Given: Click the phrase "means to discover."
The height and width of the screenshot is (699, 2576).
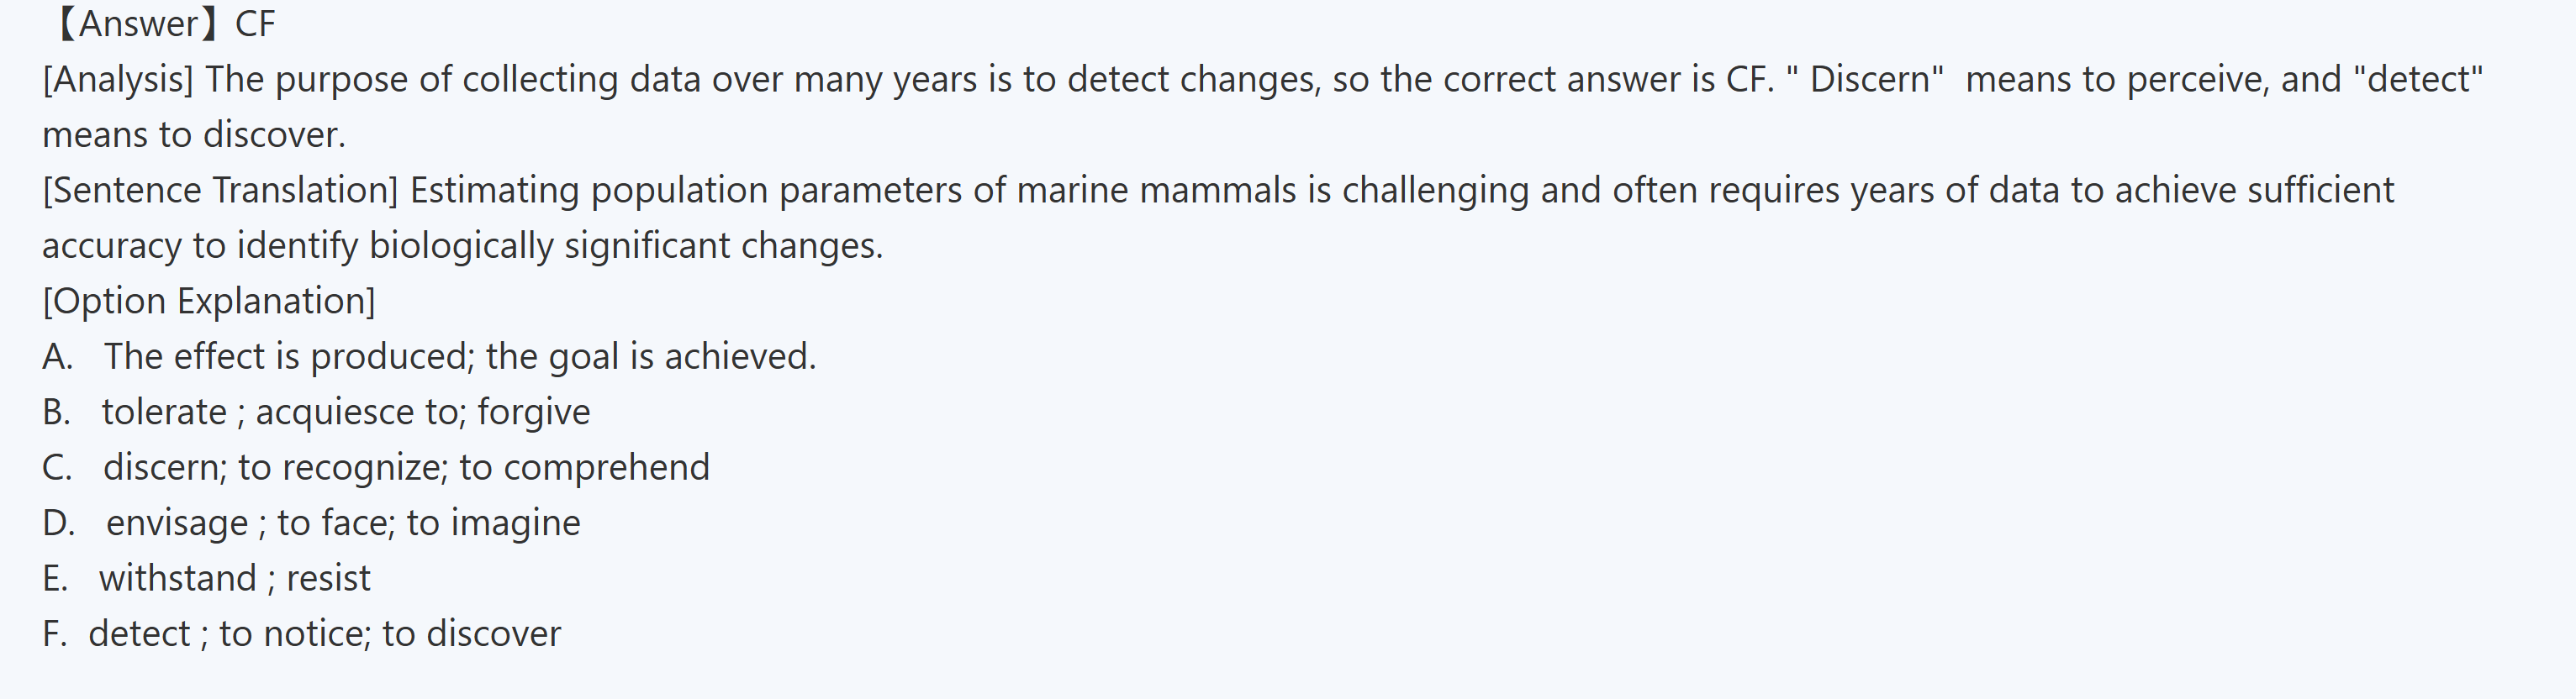Looking at the screenshot, I should [x=194, y=135].
